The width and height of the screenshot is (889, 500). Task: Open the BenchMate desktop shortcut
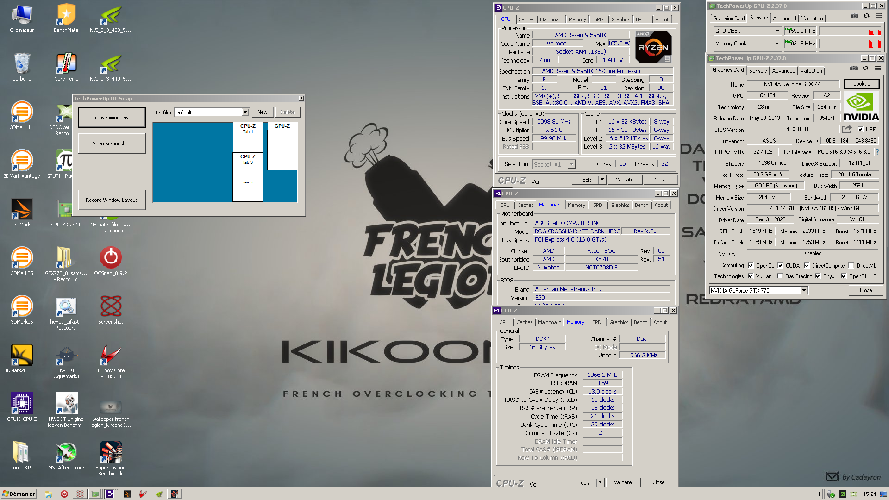66,19
